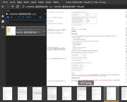Open the search history dropdown arrow

[44, 22]
